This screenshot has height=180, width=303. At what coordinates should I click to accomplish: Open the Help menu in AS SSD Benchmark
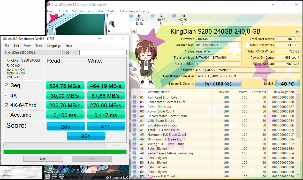point(69,46)
